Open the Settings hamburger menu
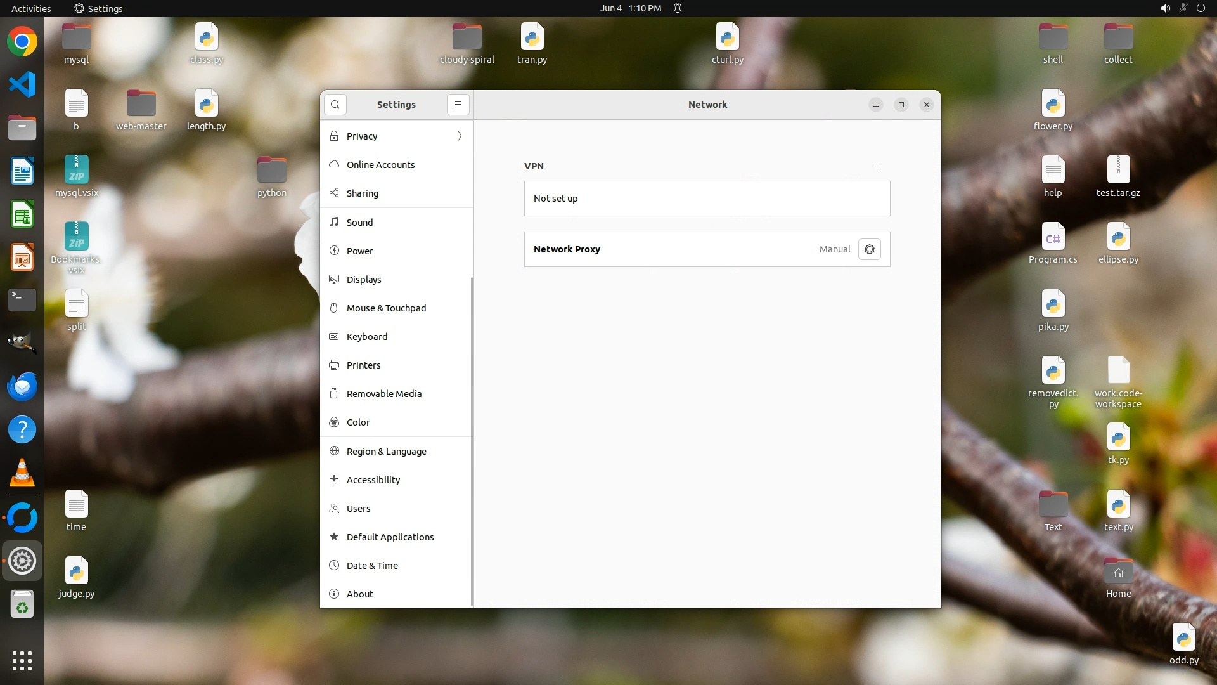Image resolution: width=1217 pixels, height=685 pixels. (458, 105)
